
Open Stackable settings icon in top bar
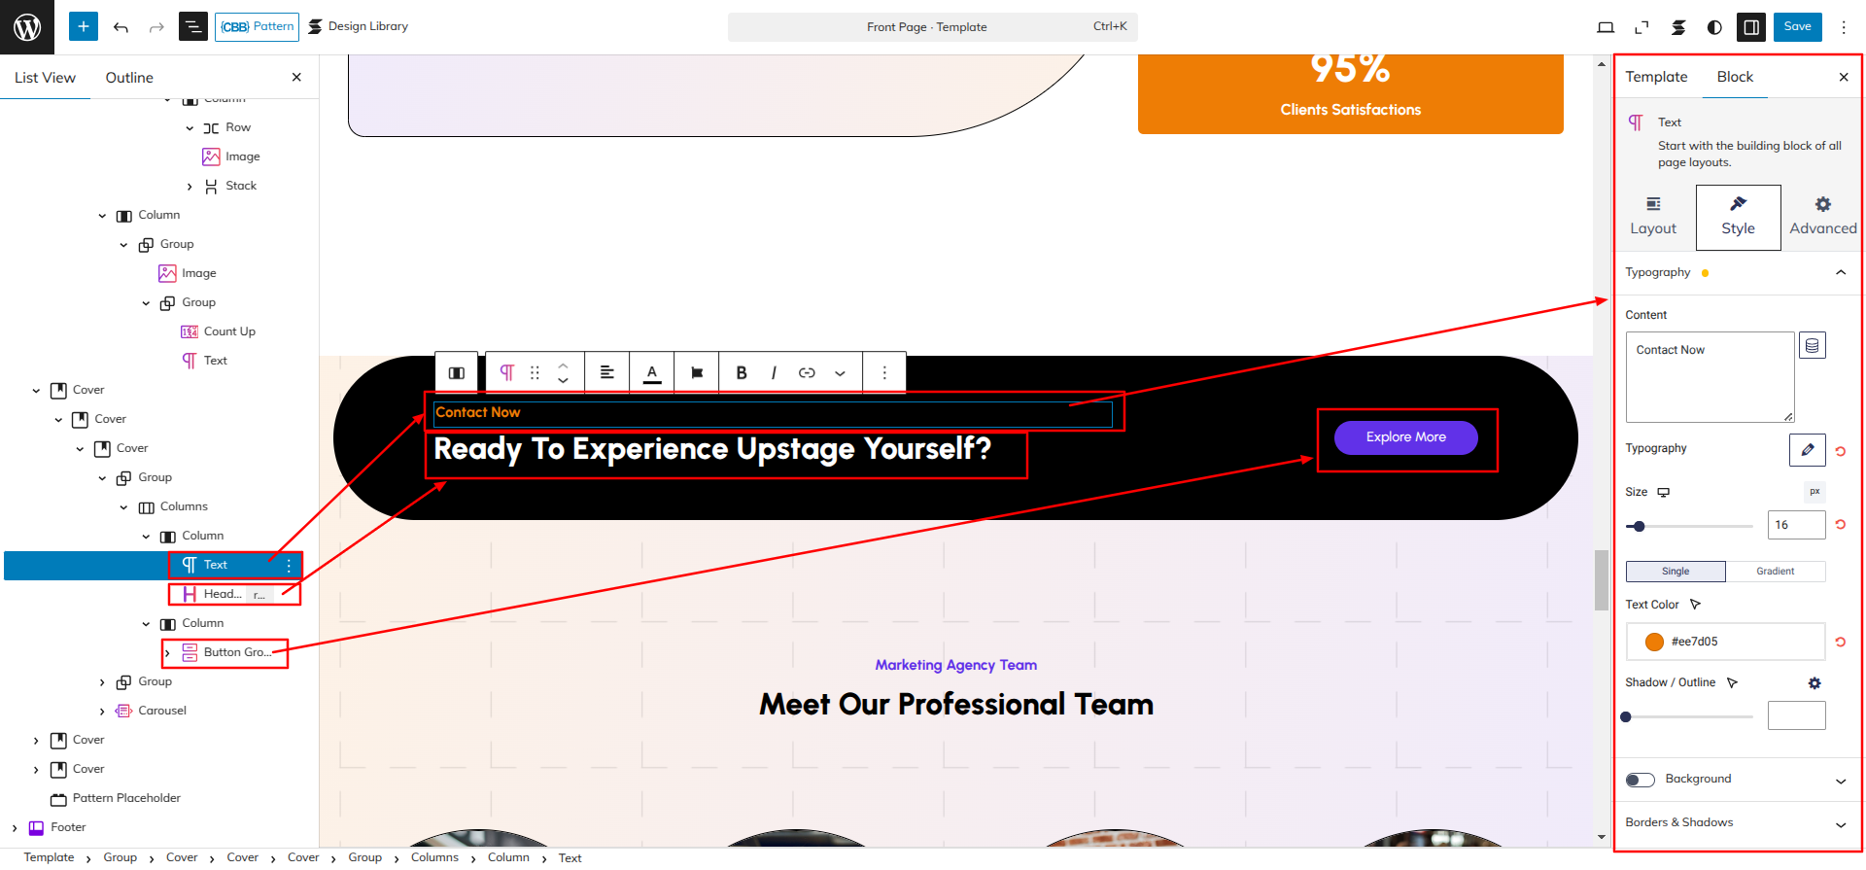point(1678,27)
